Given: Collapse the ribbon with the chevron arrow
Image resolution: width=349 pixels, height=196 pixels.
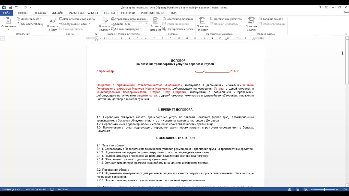Looking at the screenshot, I should 346,34.
